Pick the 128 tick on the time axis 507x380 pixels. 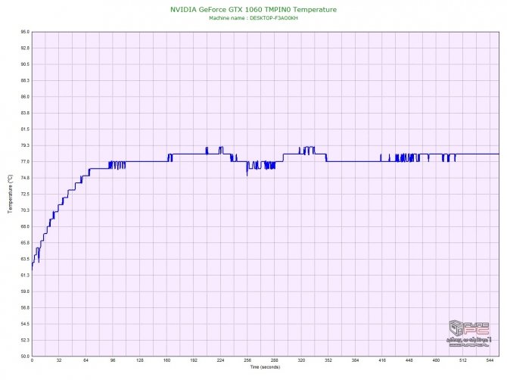tap(140, 360)
